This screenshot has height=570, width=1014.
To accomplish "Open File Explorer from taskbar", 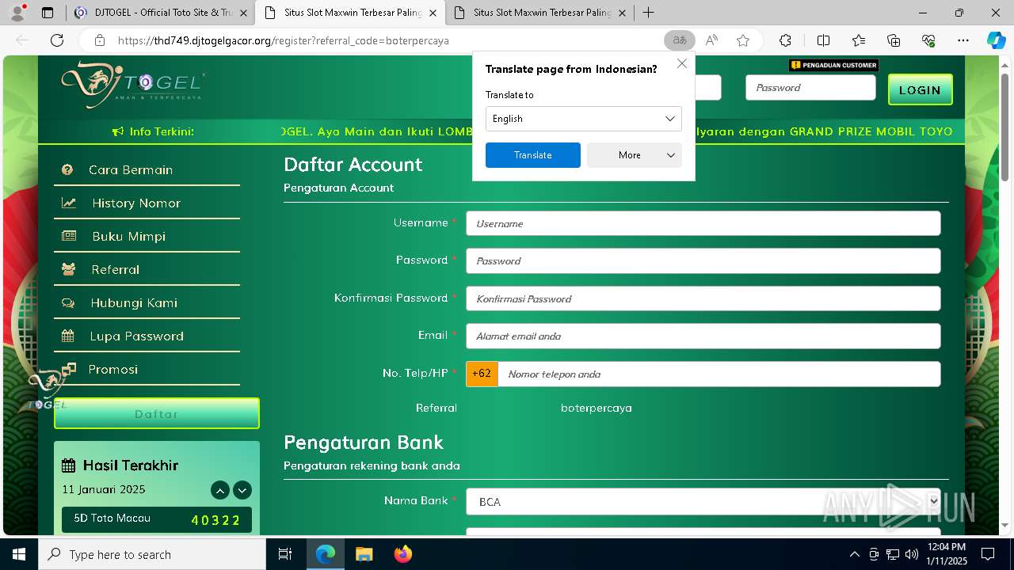I will pyautogui.click(x=364, y=554).
